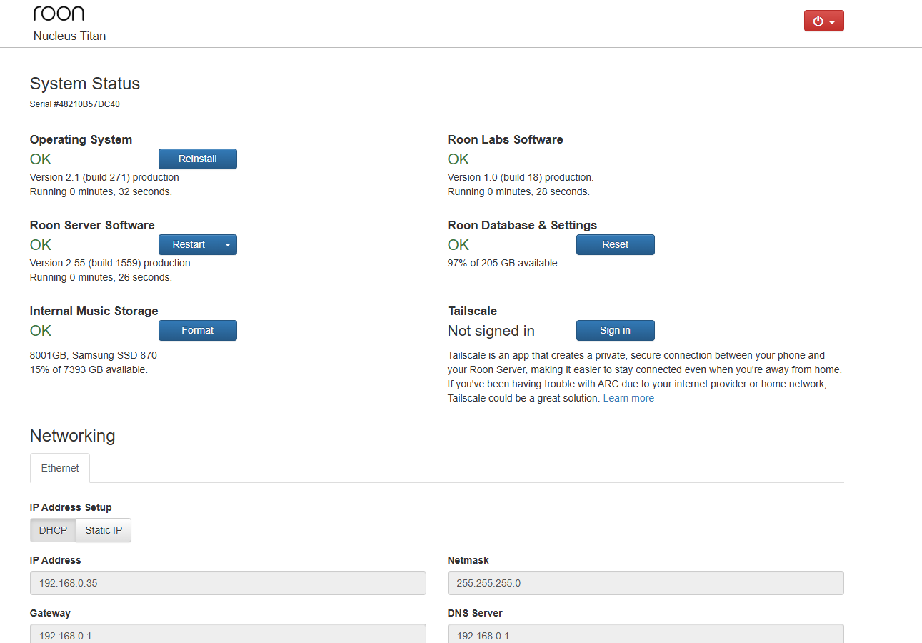Image resolution: width=922 pixels, height=643 pixels.
Task: Click 'Running 0 minutes, 26 seconds.' text
Action: [x=101, y=277]
